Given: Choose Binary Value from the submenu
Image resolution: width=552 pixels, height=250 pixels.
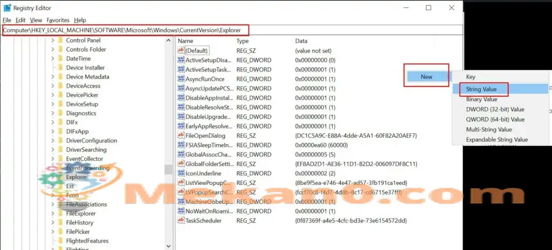Looking at the screenshot, I should pos(499,99).
